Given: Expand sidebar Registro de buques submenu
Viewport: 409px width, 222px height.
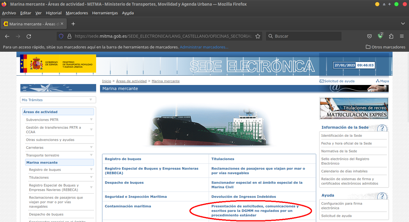Looking at the screenshot, I should coord(91,169).
